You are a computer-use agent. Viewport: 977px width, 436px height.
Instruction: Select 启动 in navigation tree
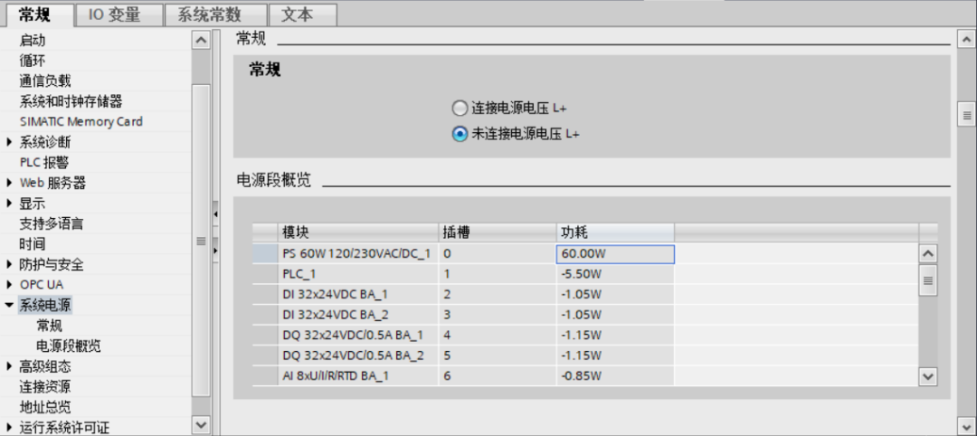(x=33, y=41)
